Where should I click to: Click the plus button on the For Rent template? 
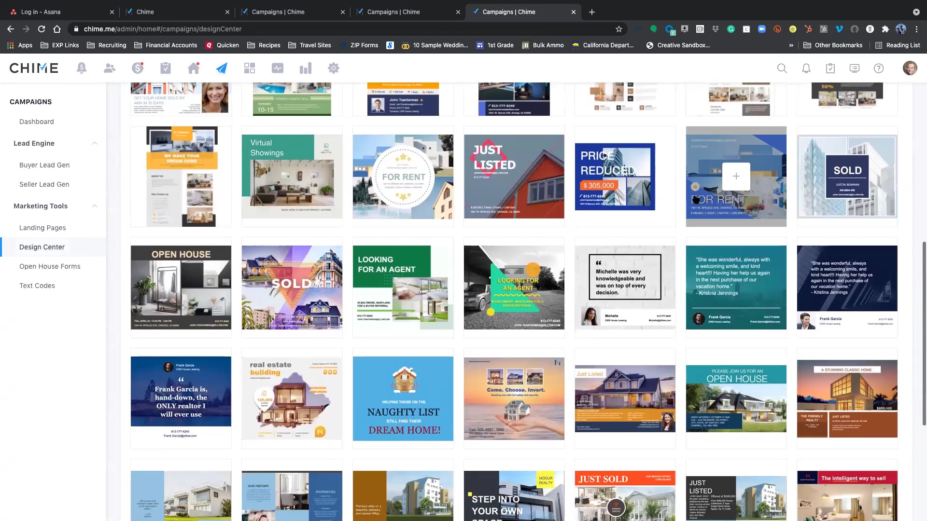pyautogui.click(x=736, y=176)
